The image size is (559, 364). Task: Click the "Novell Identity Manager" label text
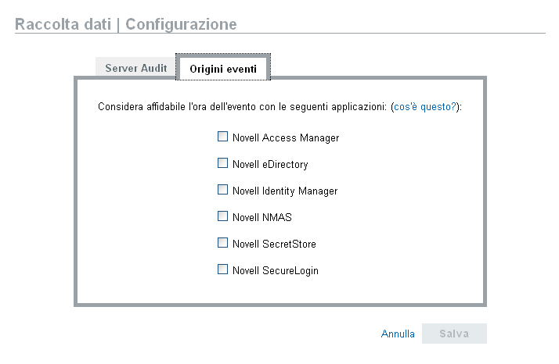[x=285, y=191]
